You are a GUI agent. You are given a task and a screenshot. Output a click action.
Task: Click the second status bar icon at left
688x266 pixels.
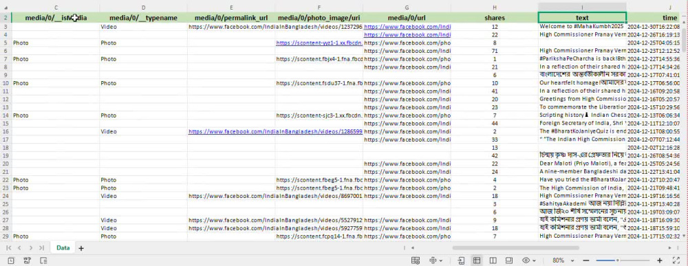pos(28,261)
